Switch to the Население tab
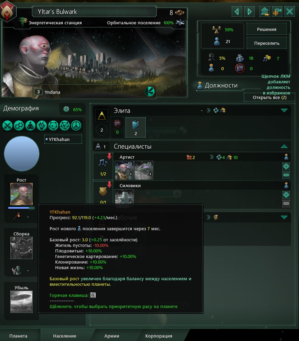 coord(65,336)
